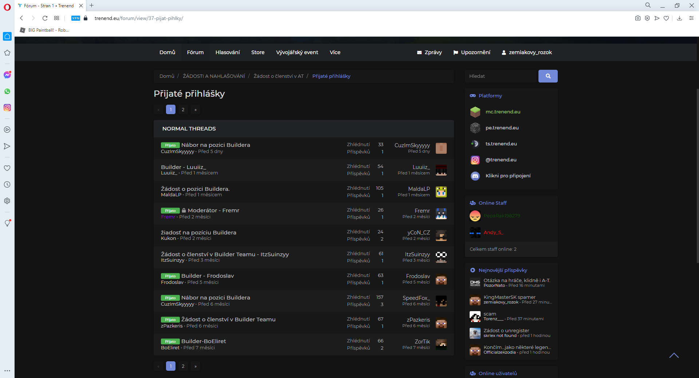699x378 pixels.
Task: Open sidebar history clock icon
Action: coord(7,185)
